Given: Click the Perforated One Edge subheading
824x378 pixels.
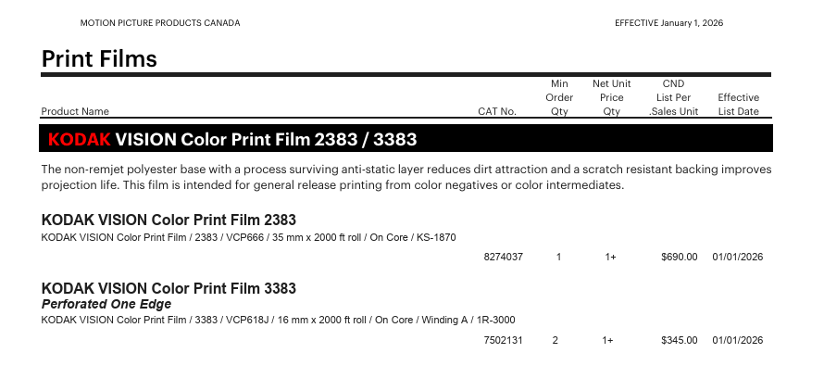Looking at the screenshot, I should pos(106,305).
